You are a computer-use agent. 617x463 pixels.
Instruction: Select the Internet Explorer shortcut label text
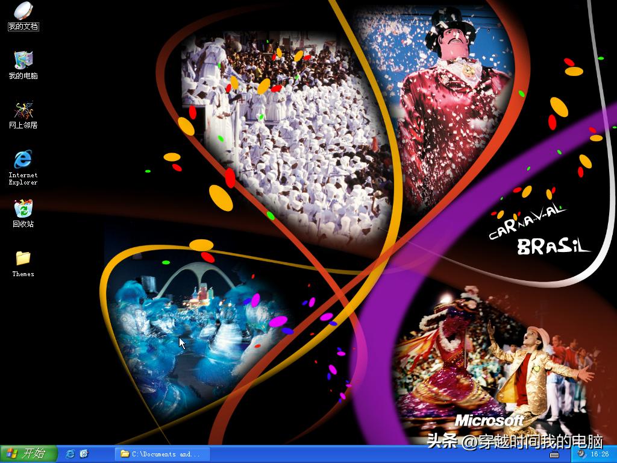point(22,178)
